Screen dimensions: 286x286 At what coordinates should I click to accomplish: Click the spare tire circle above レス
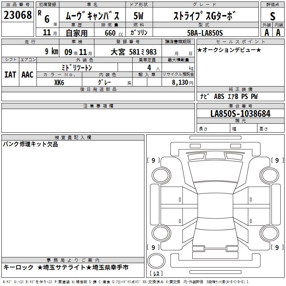156,261
